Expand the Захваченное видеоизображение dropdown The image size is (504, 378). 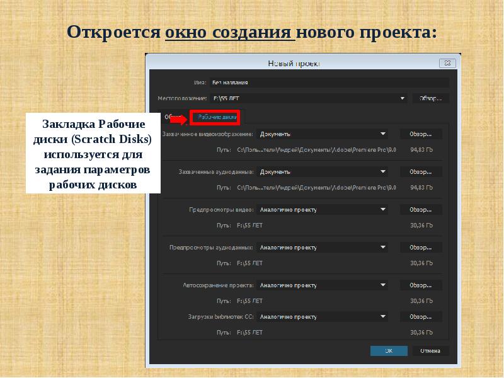(323, 134)
